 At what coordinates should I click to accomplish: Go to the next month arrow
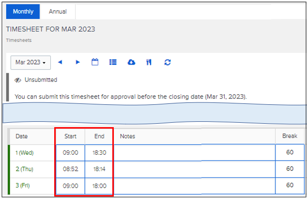pyautogui.click(x=77, y=62)
